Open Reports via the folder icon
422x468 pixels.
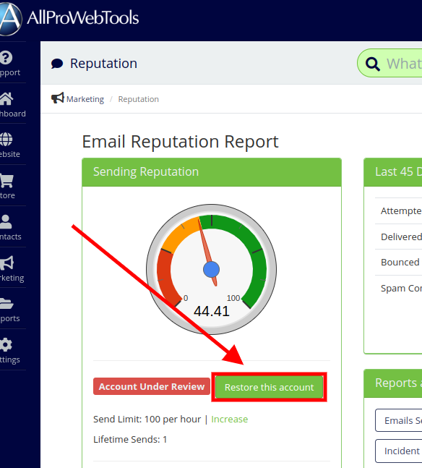7,304
